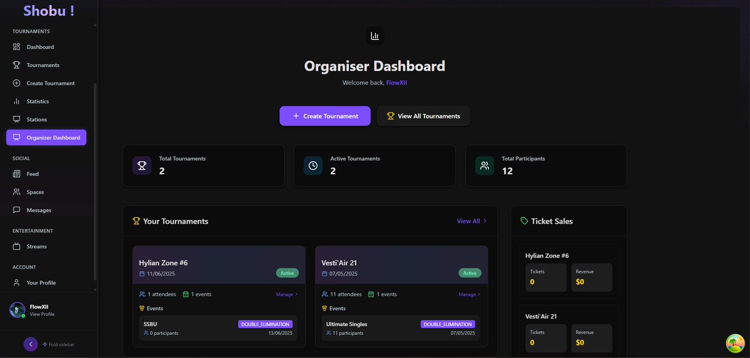750x358 pixels.
Task: Click the 13/06/2025 date on SSBU event
Action: tap(279, 333)
